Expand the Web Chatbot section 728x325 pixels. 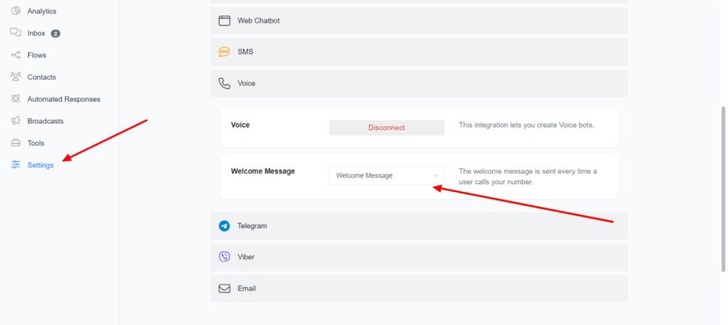pyautogui.click(x=419, y=21)
